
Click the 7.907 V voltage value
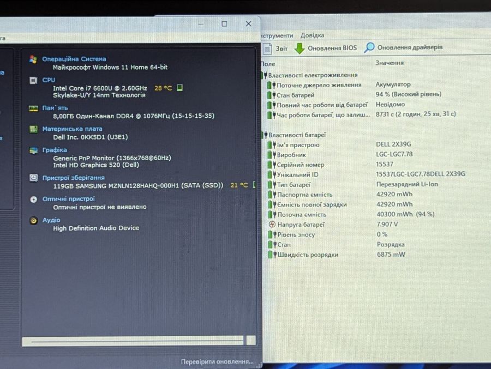point(387,224)
